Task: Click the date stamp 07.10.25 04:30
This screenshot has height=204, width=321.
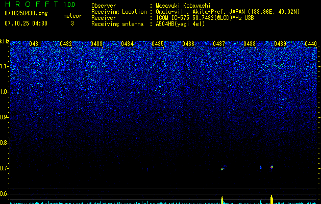Action: point(26,23)
